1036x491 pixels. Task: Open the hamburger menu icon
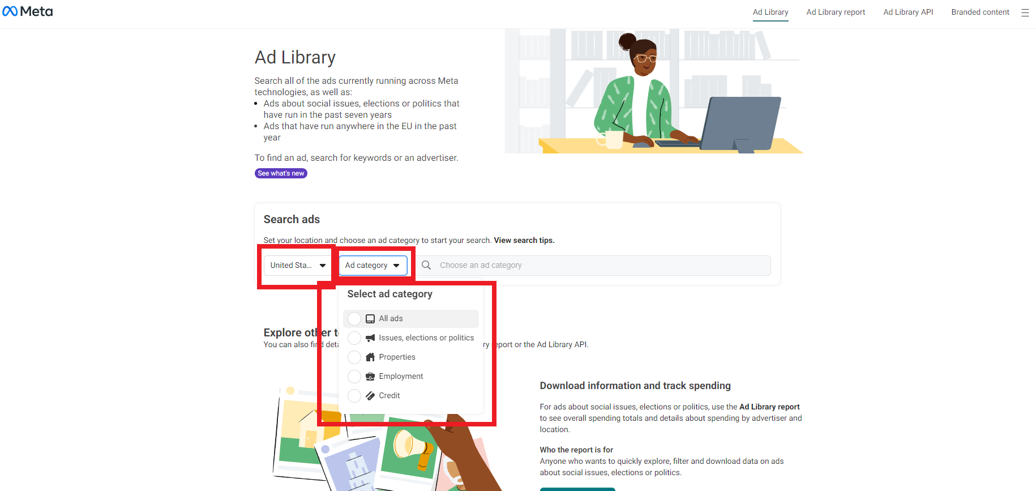click(x=1025, y=12)
